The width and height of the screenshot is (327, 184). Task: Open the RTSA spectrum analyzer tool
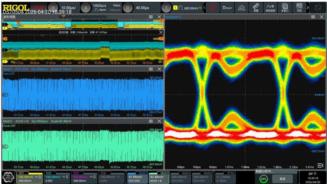242,8
